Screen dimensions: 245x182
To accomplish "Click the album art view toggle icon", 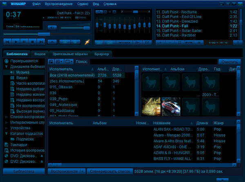I will pos(51,62).
